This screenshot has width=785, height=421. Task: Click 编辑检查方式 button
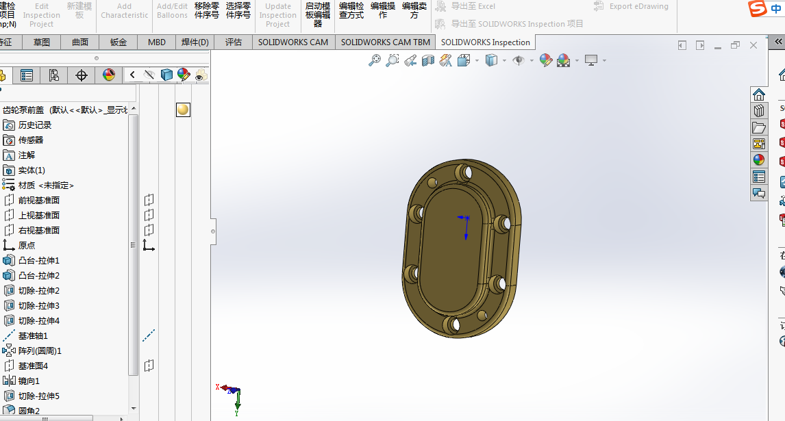pos(351,10)
